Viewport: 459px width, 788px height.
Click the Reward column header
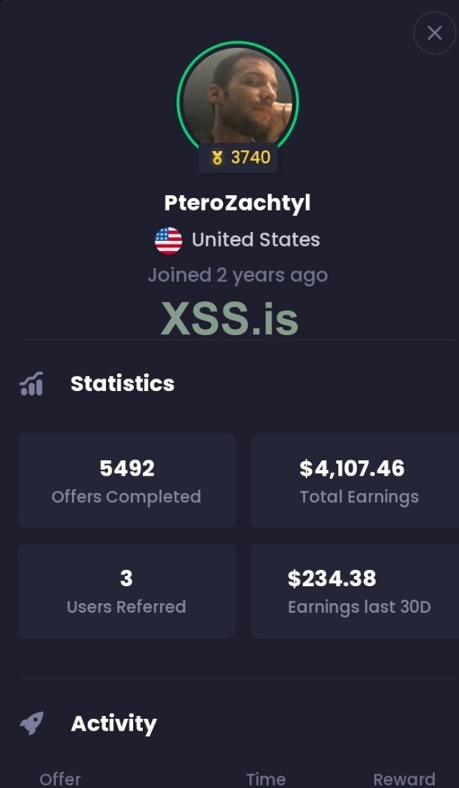(404, 779)
